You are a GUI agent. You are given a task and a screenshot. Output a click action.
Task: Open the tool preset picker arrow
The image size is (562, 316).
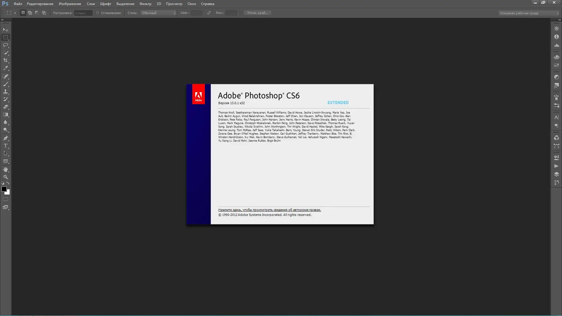tap(15, 13)
